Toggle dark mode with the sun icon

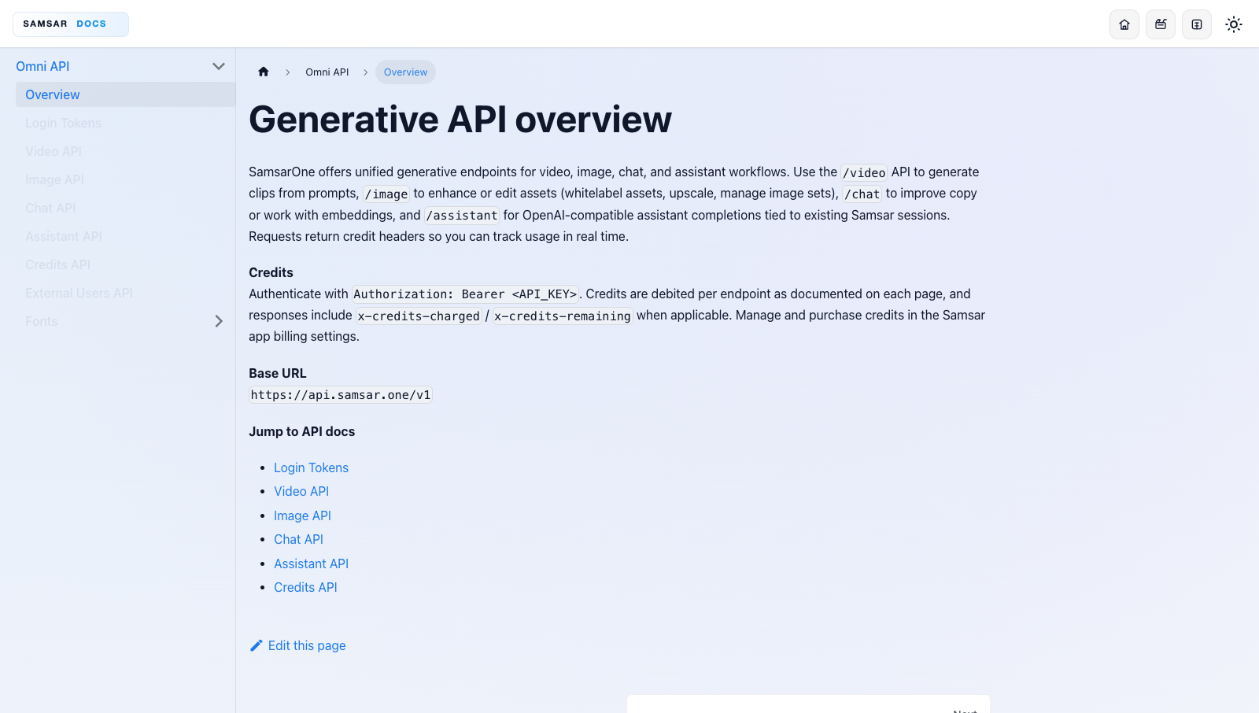tap(1233, 24)
